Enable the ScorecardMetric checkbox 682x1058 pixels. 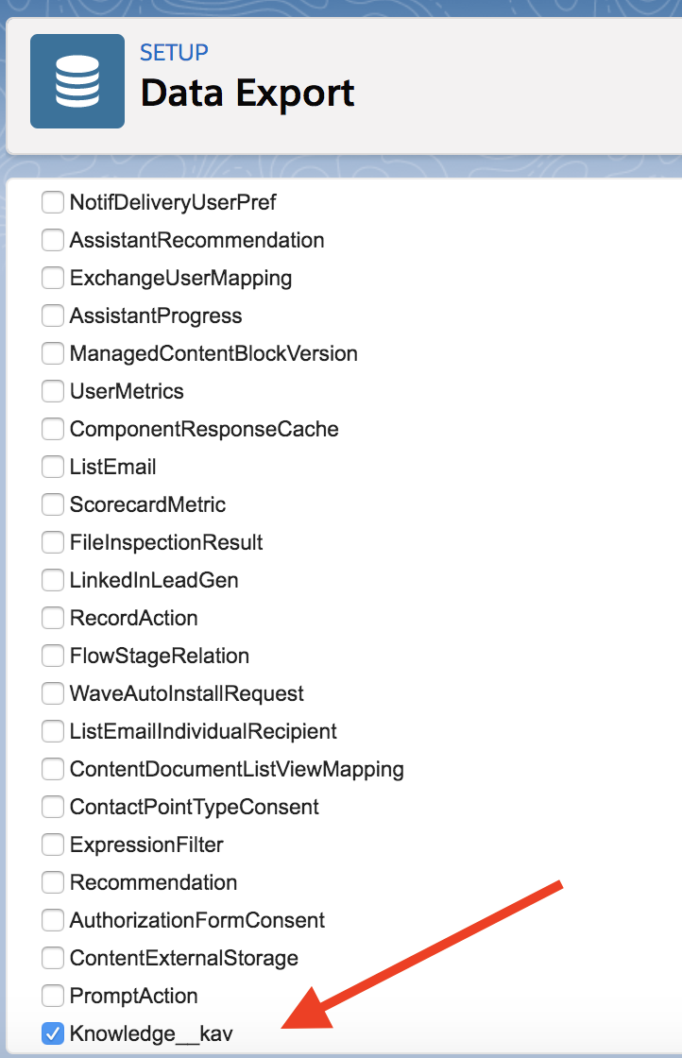click(53, 504)
